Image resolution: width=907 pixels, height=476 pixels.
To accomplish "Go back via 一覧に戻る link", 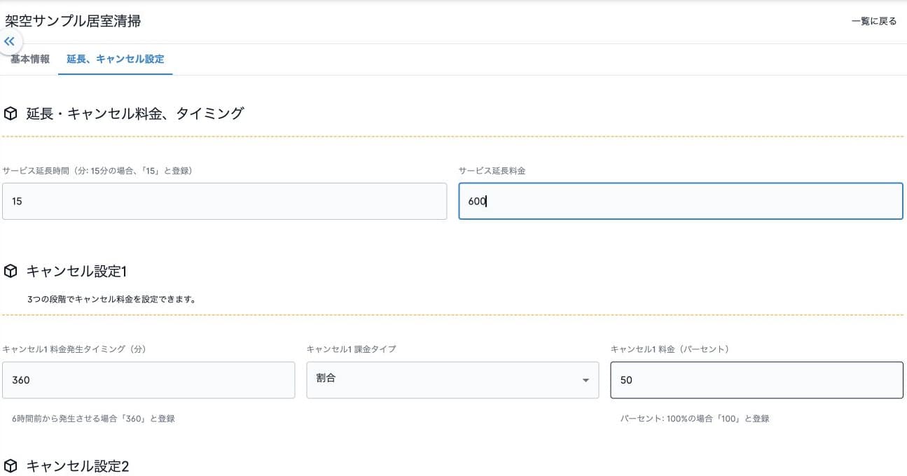I will pyautogui.click(x=874, y=22).
